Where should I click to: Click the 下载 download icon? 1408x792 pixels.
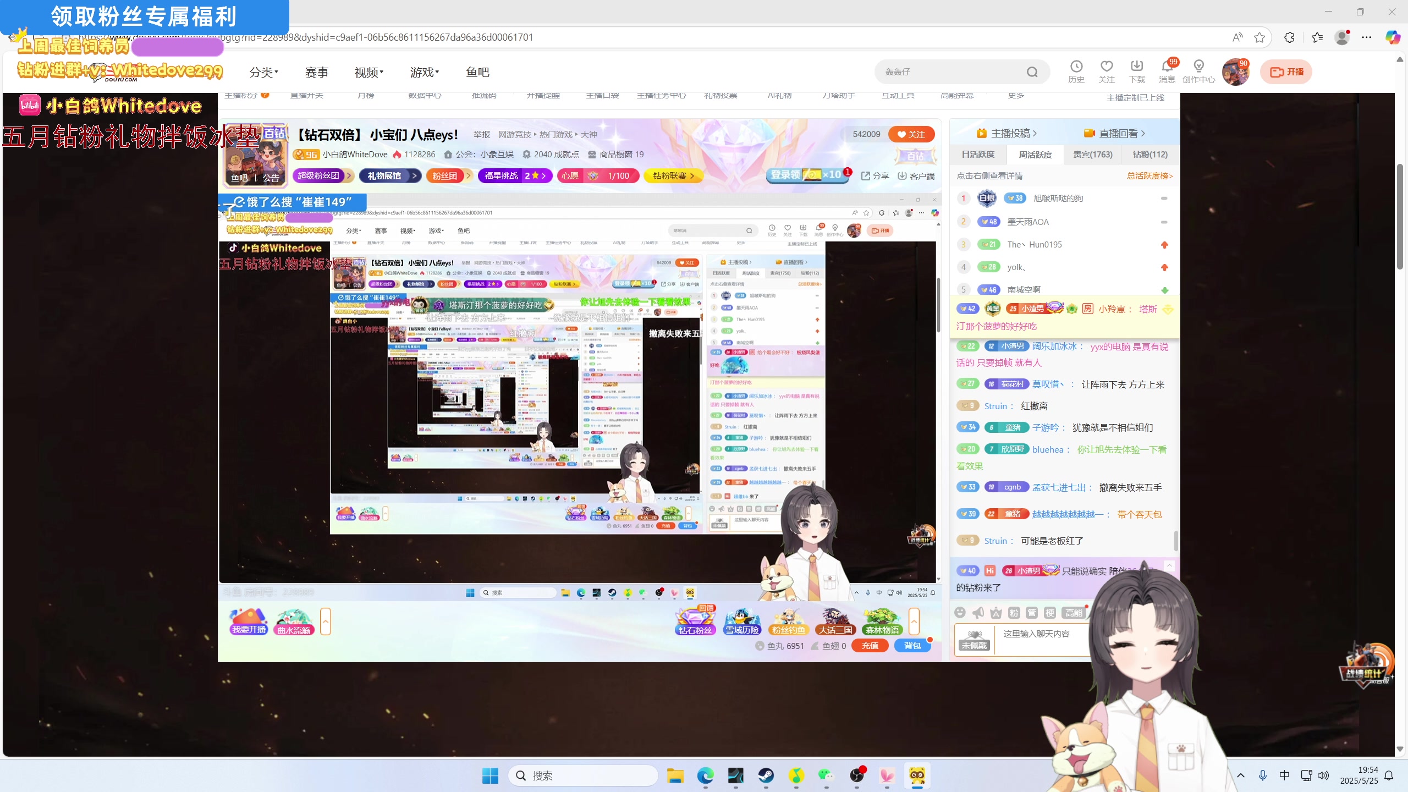click(1136, 71)
